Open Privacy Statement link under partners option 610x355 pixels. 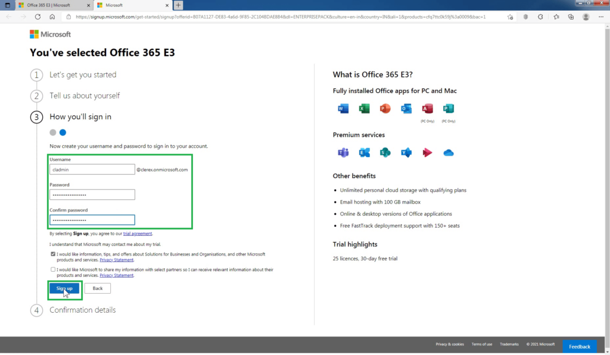[x=116, y=275]
